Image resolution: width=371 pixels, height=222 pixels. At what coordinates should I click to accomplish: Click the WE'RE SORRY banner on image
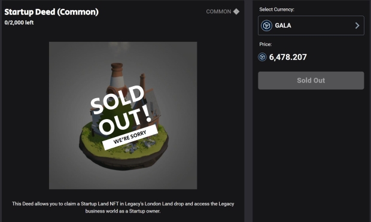(130, 137)
